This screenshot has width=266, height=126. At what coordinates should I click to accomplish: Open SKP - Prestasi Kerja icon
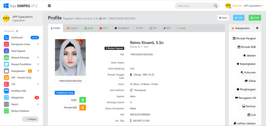(x=6, y=78)
